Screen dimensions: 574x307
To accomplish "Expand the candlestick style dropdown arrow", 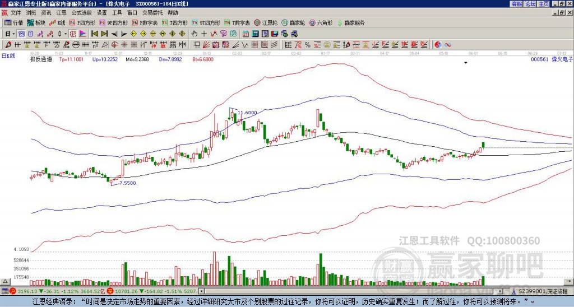I will click(66, 34).
